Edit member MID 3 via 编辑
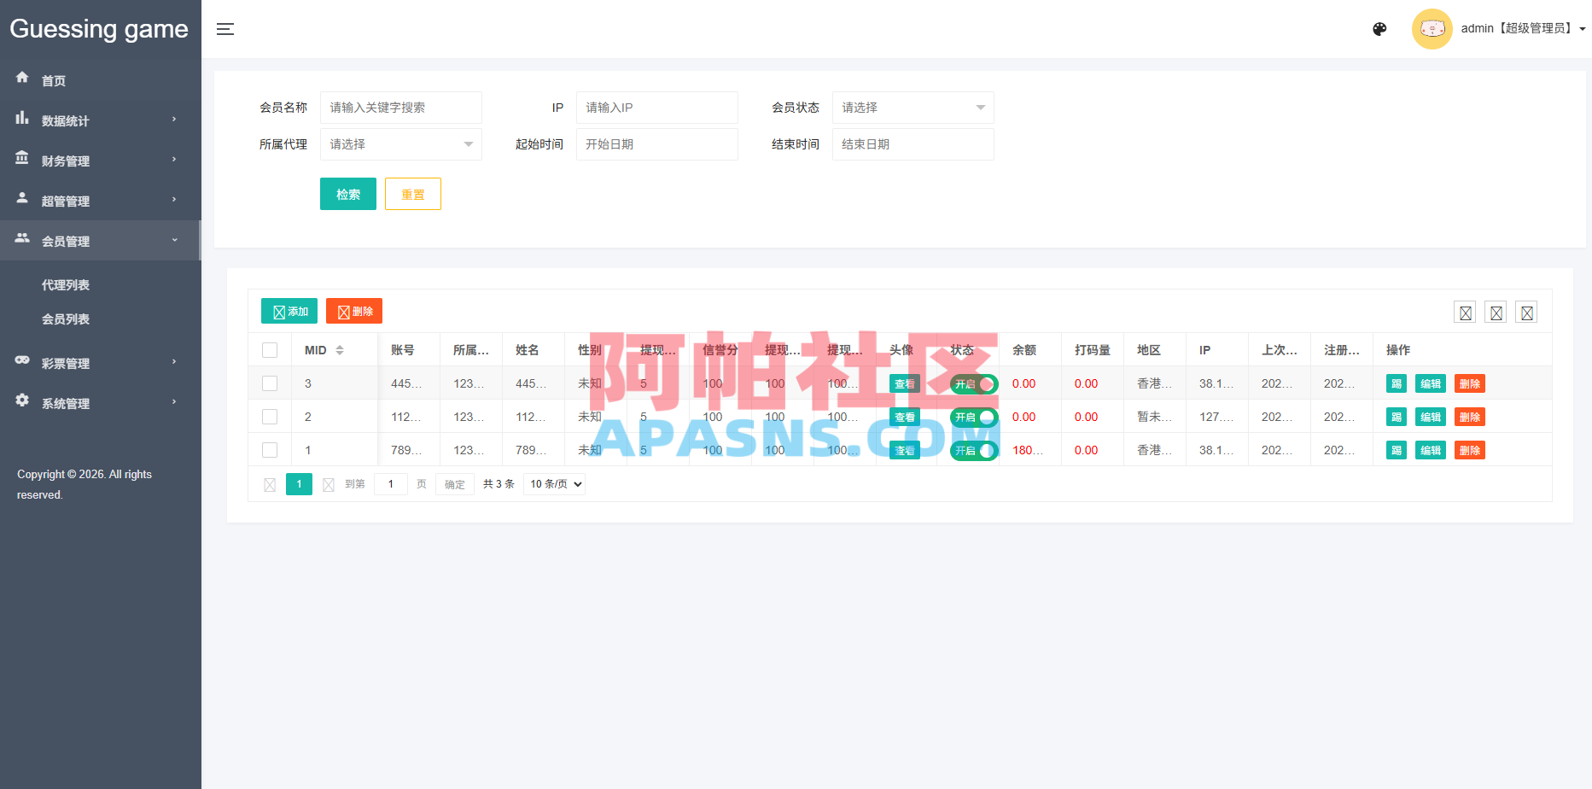Viewport: 1592px width, 789px height. 1431,383
